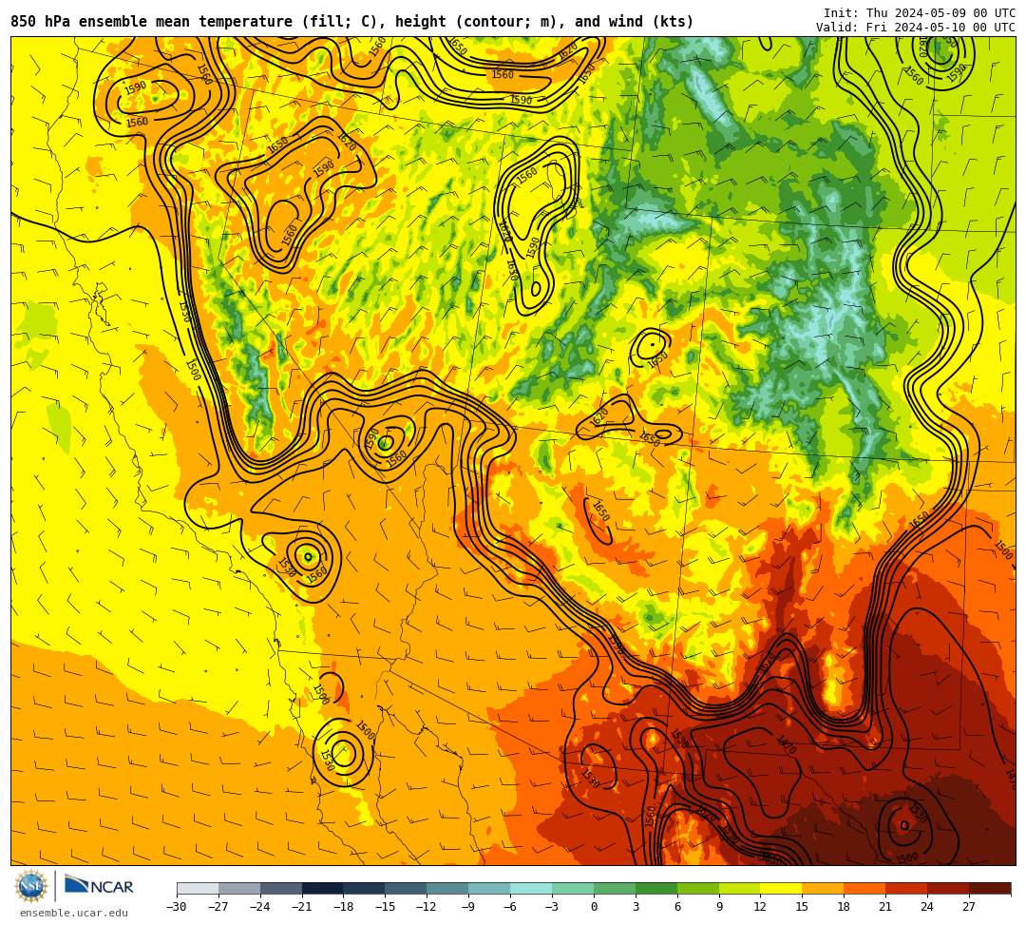Click the Valid: Fri 2024-05-10 00 UTC line
Viewport: 1026px width, 925px height.
pos(916,27)
